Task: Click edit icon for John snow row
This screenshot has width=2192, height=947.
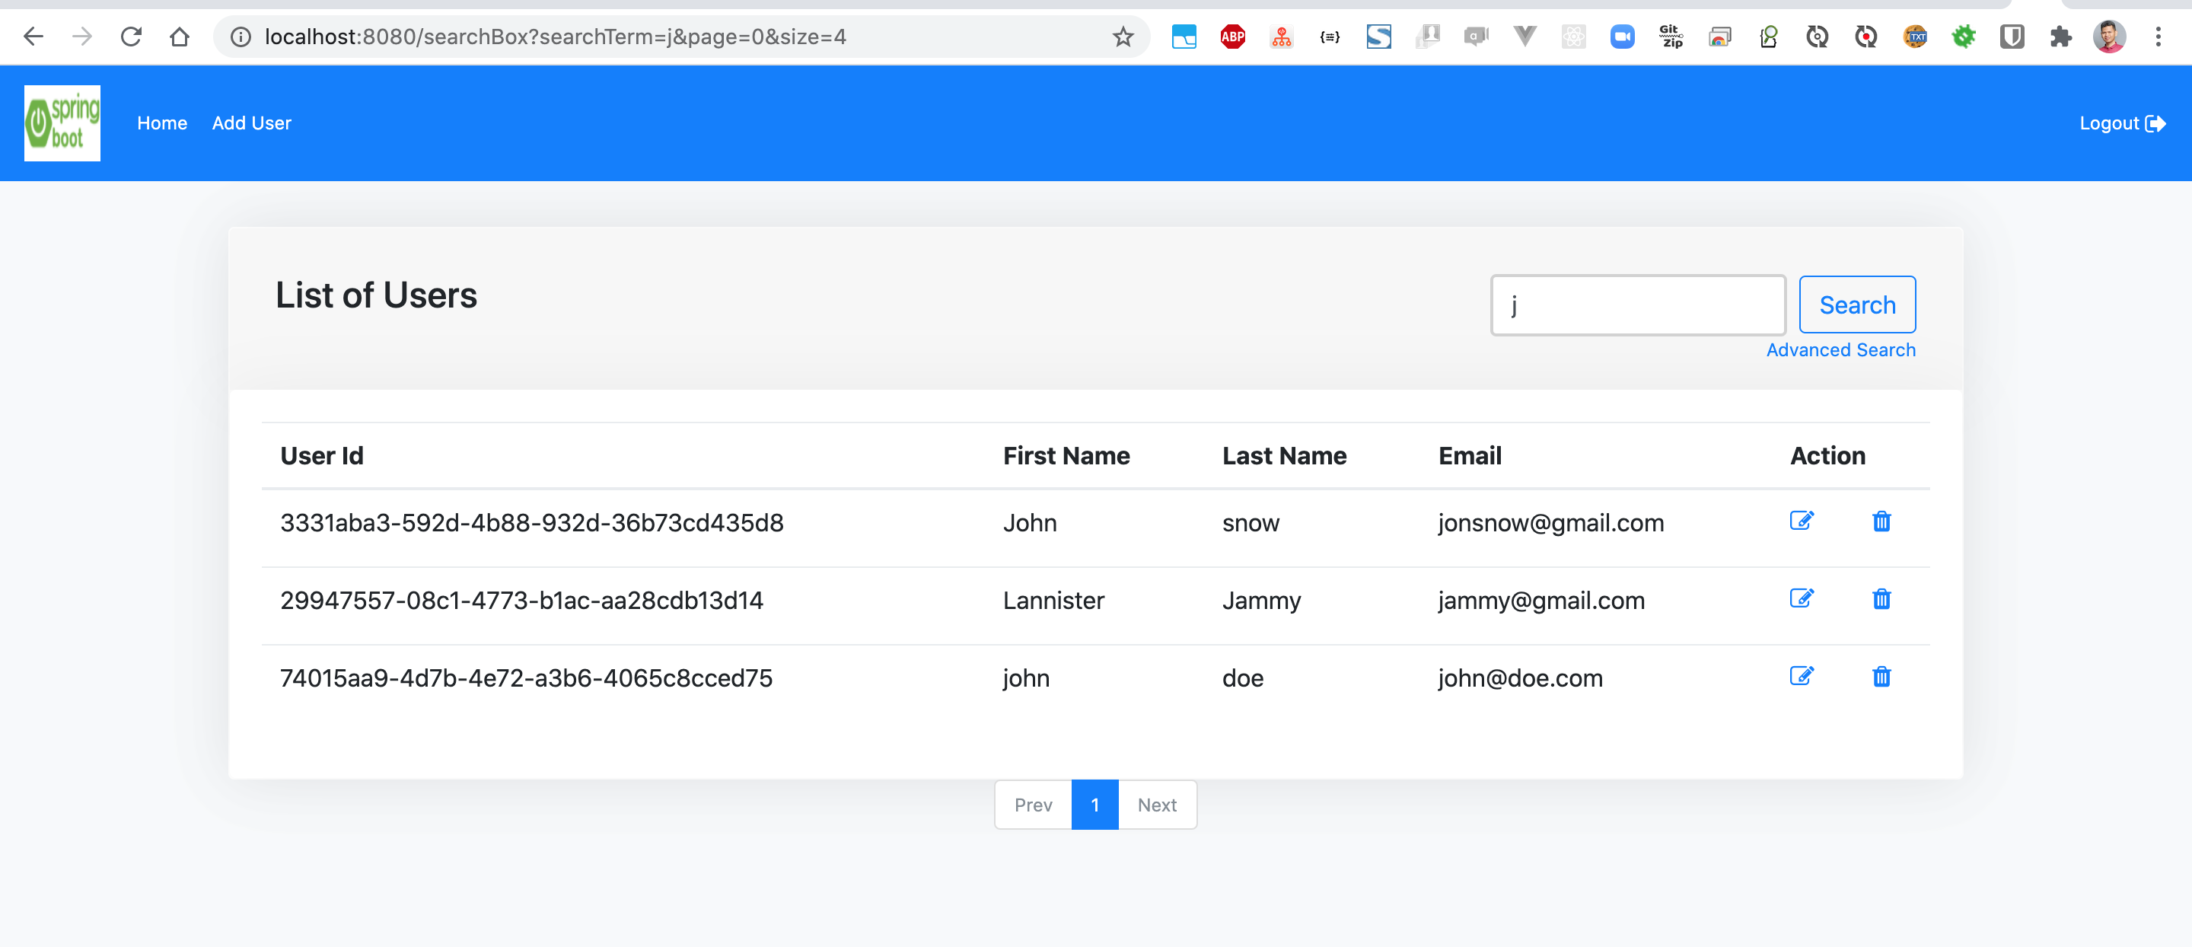Action: click(1802, 521)
